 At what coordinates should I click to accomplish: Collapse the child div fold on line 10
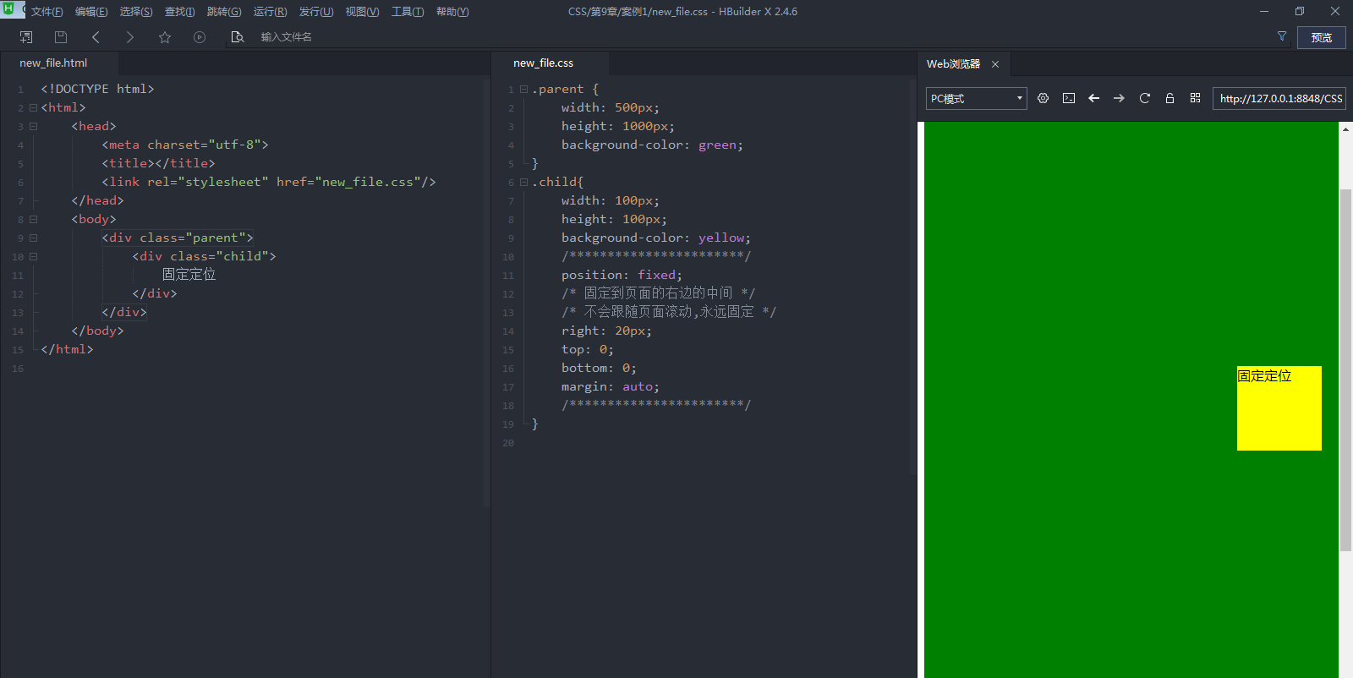coord(33,256)
